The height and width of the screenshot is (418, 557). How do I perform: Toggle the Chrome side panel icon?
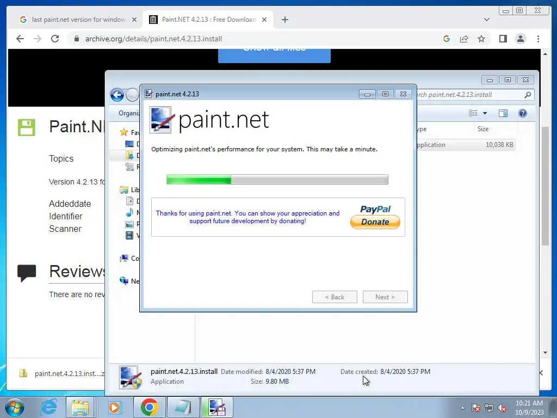tap(503, 39)
